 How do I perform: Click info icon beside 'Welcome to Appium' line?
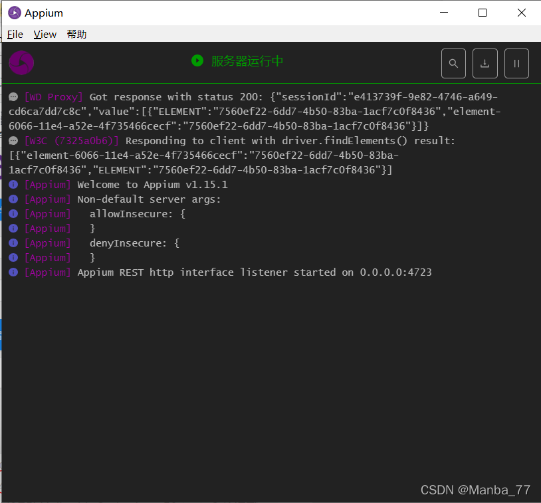(13, 185)
